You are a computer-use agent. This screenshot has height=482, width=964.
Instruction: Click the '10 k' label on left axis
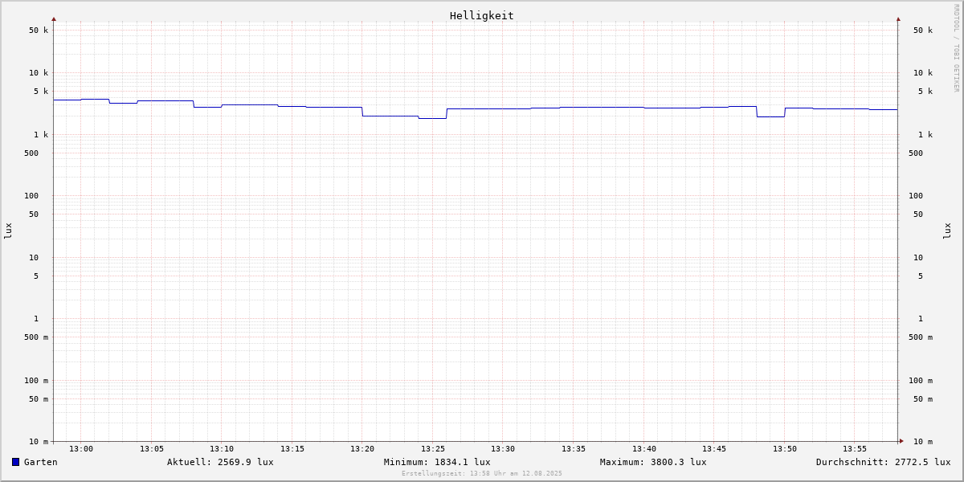[39, 73]
